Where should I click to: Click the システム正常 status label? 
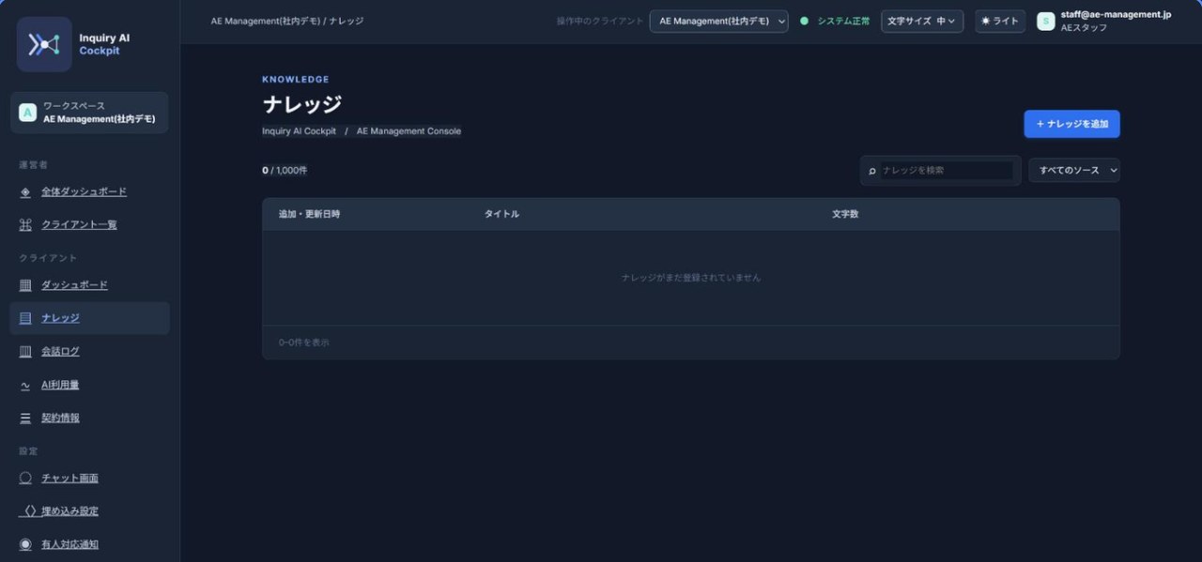(843, 21)
